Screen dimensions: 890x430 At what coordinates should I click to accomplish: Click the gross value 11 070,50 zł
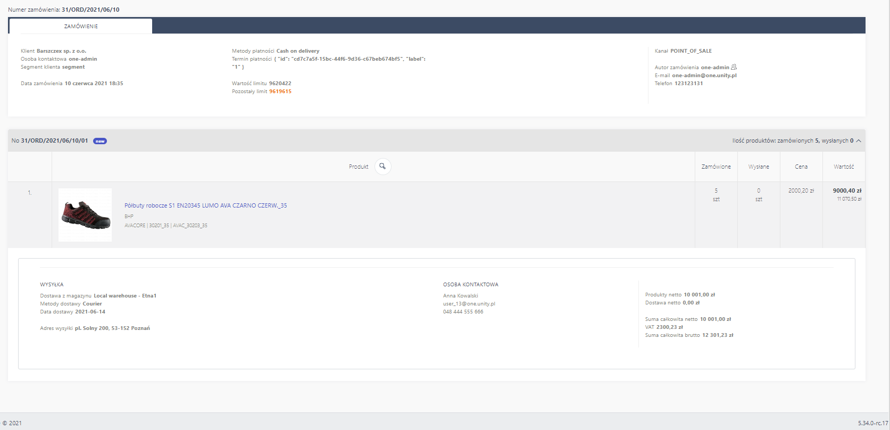pos(849,199)
